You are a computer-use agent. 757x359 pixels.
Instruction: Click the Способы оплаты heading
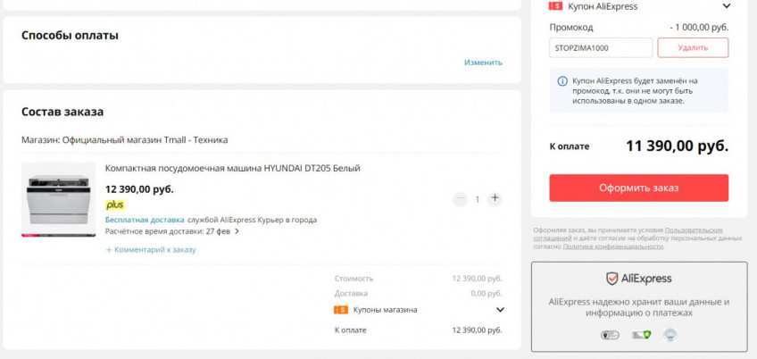coord(70,35)
